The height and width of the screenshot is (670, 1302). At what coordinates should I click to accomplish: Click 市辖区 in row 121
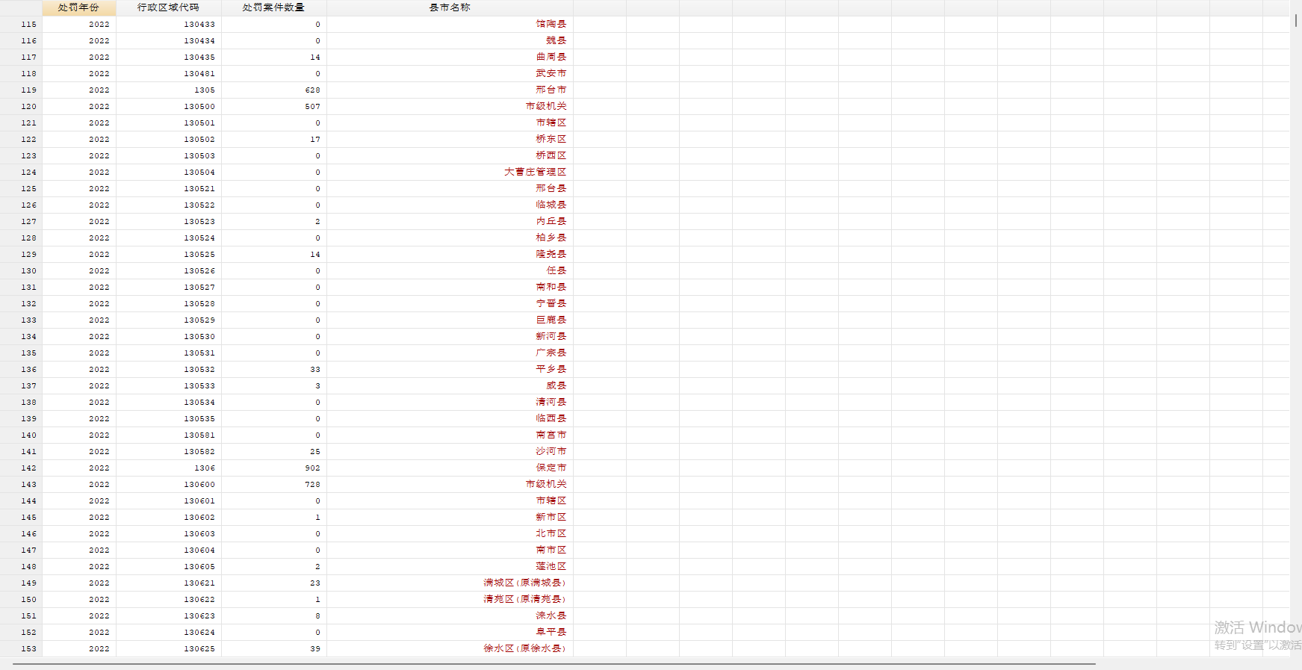pyautogui.click(x=450, y=123)
